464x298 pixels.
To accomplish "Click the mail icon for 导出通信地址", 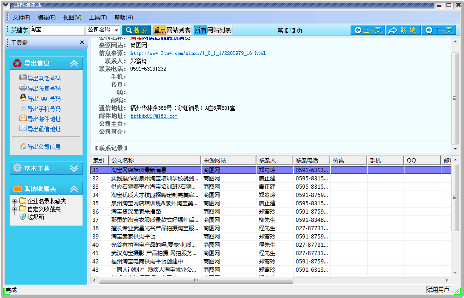I will 23,128.
